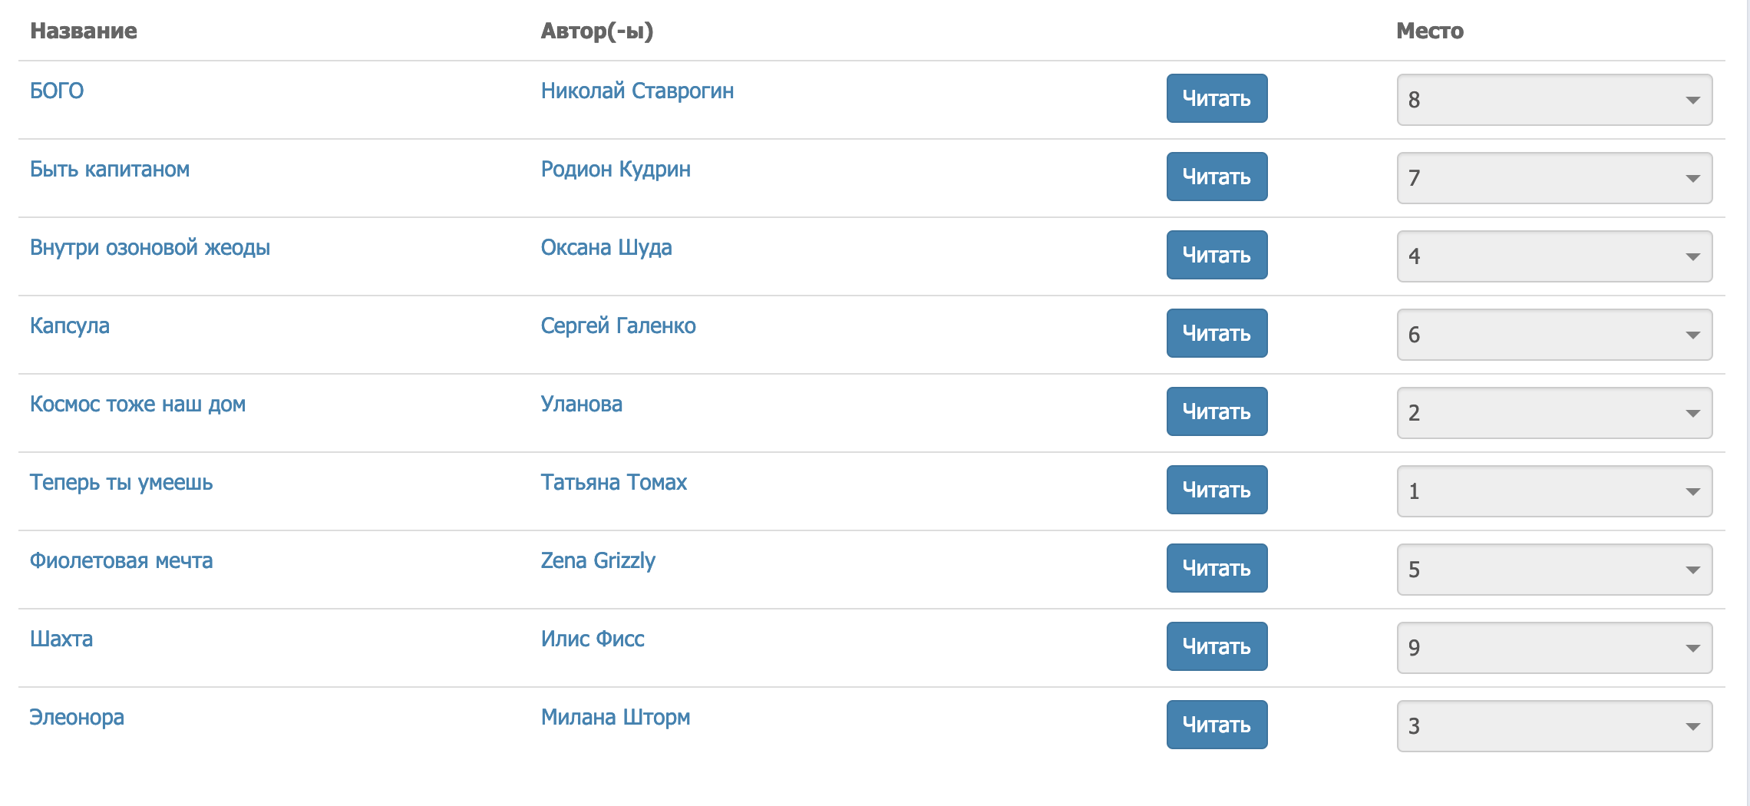
Task: Expand place selector for Быть капитаном
Action: [x=1554, y=178]
